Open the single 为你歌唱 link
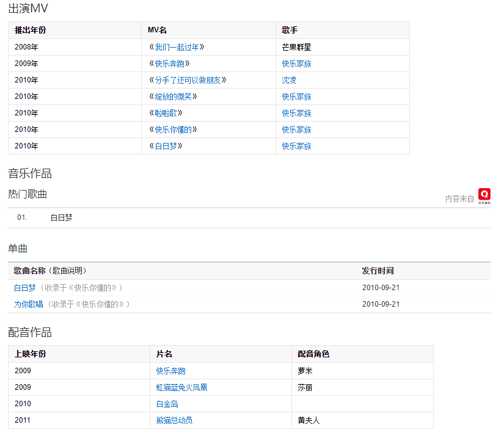Viewport: 493px width, 438px height. (29, 304)
